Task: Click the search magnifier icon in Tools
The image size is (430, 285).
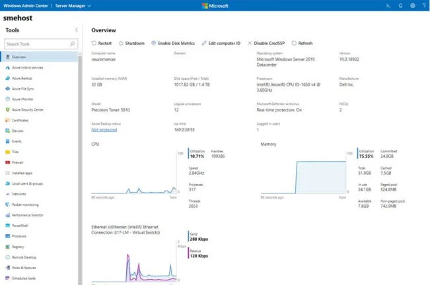Action: (72, 44)
